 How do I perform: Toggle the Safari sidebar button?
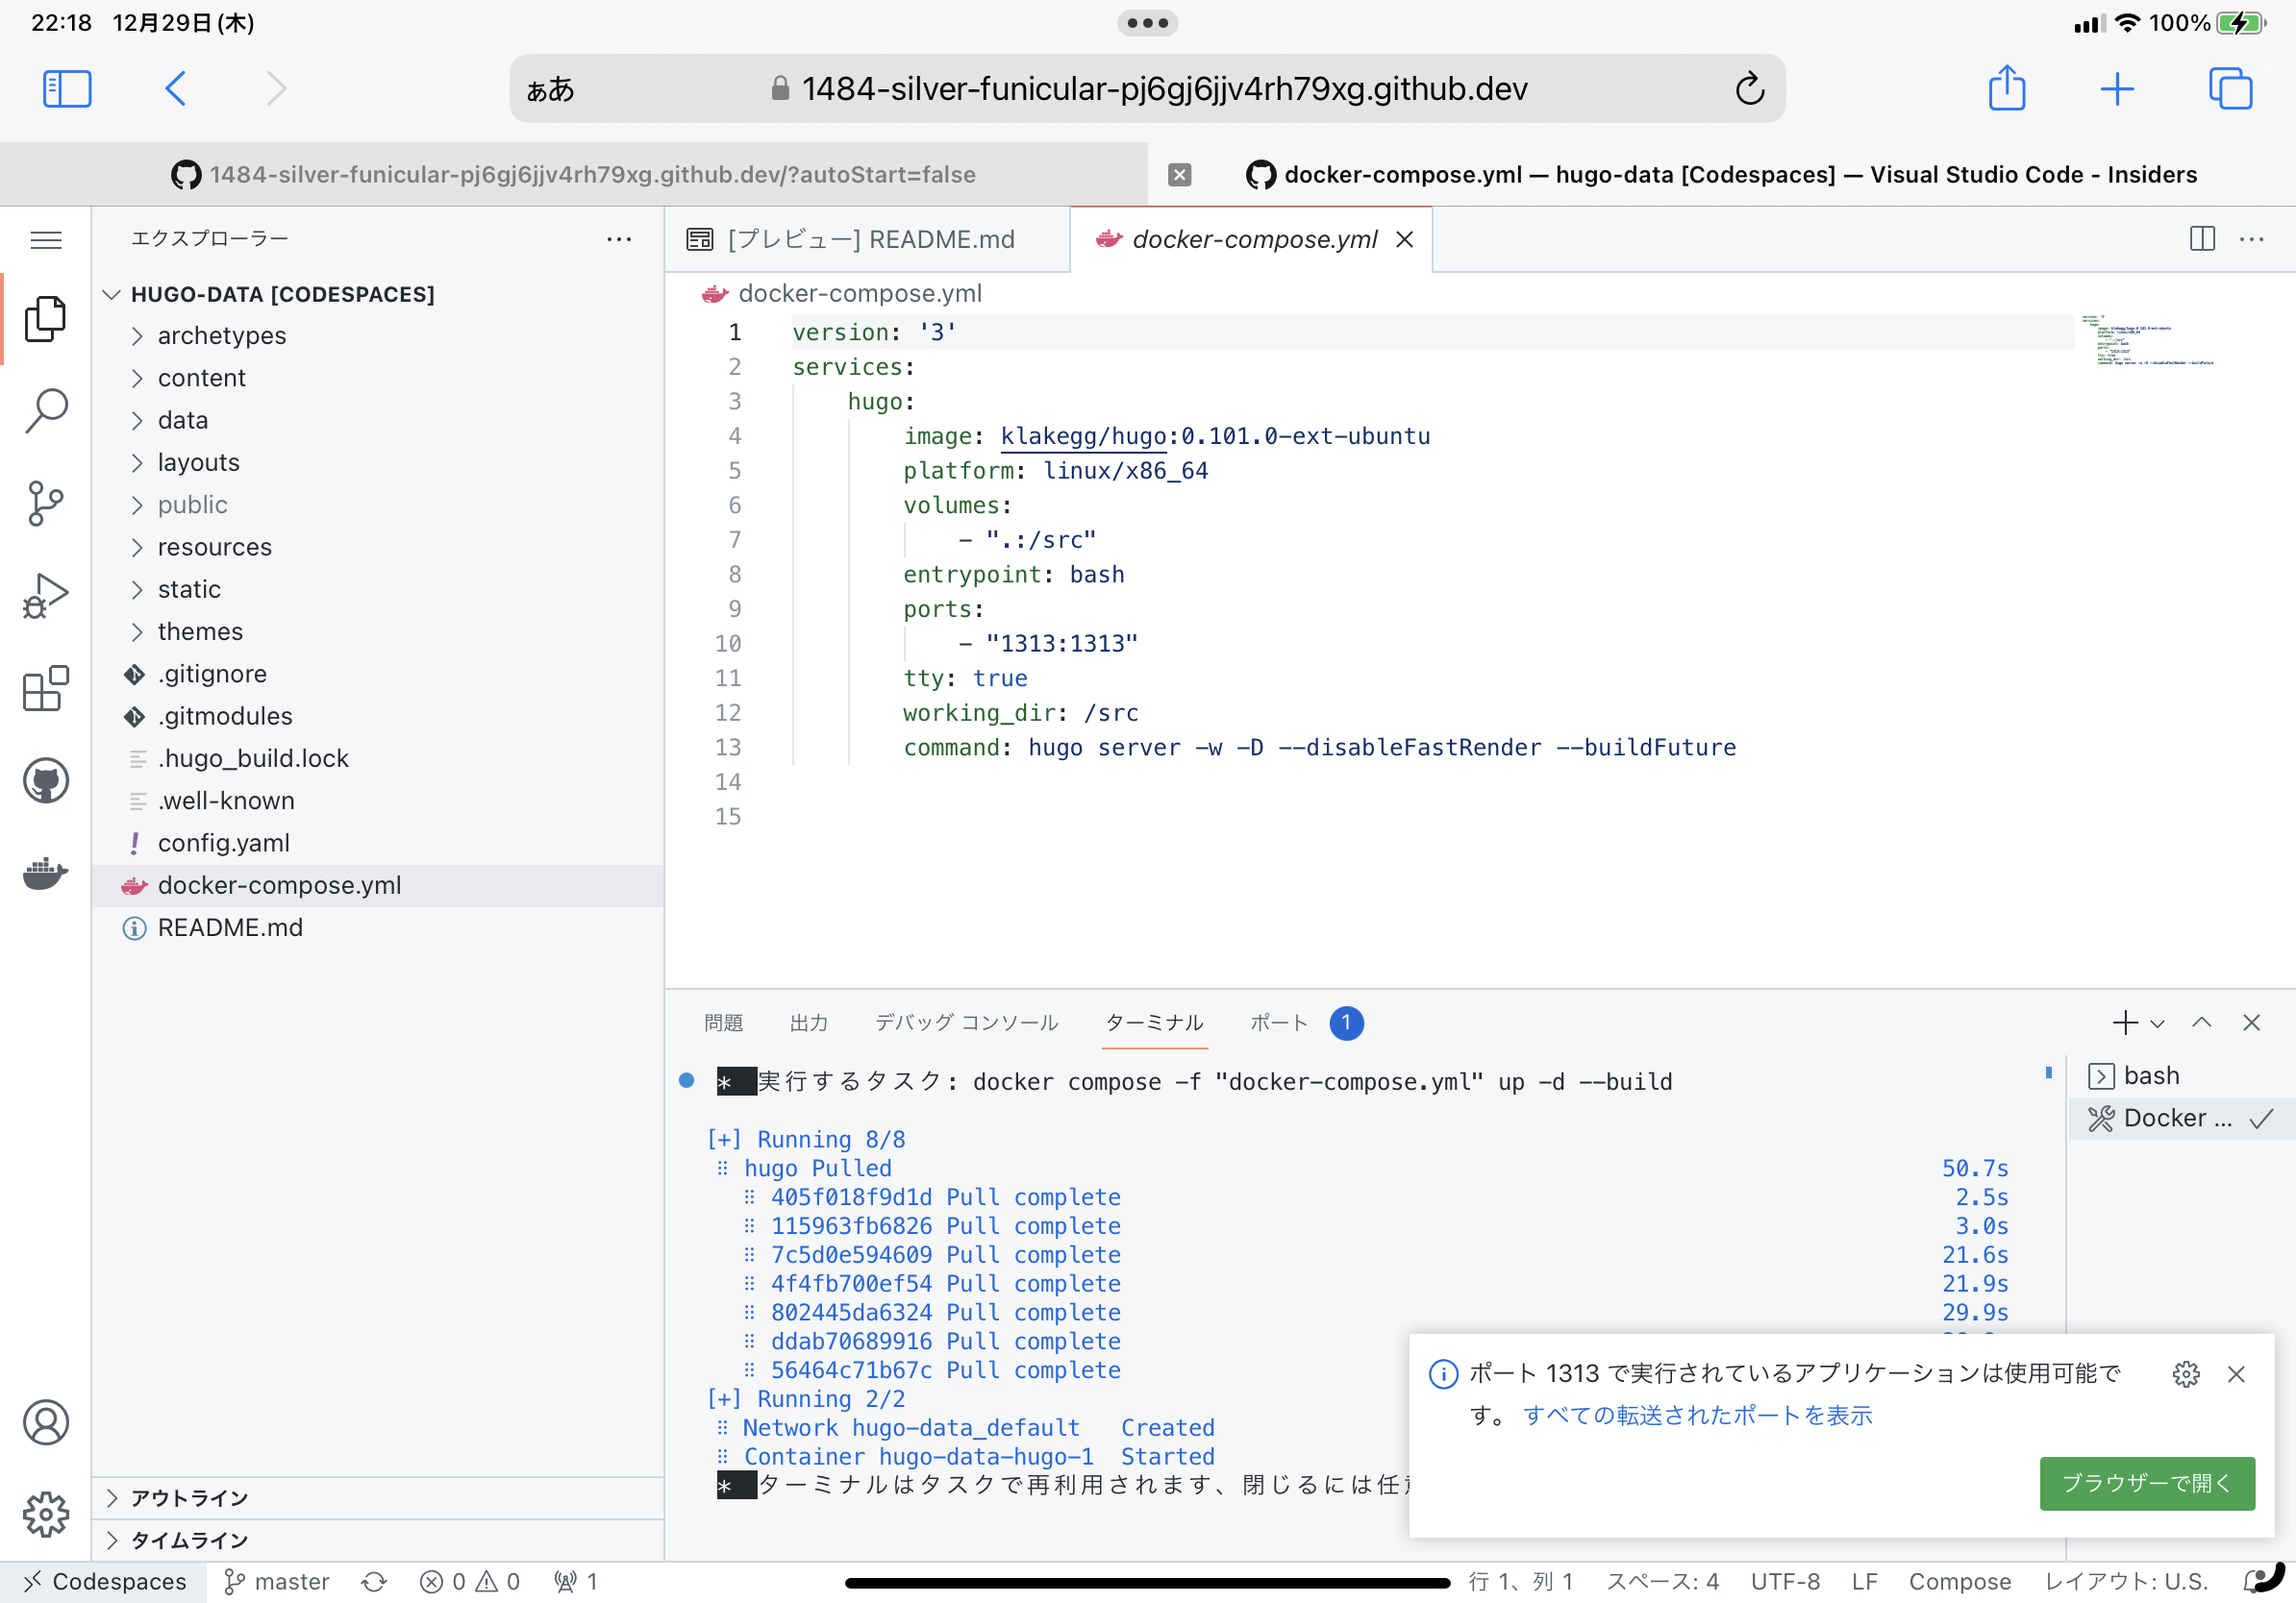[x=67, y=89]
